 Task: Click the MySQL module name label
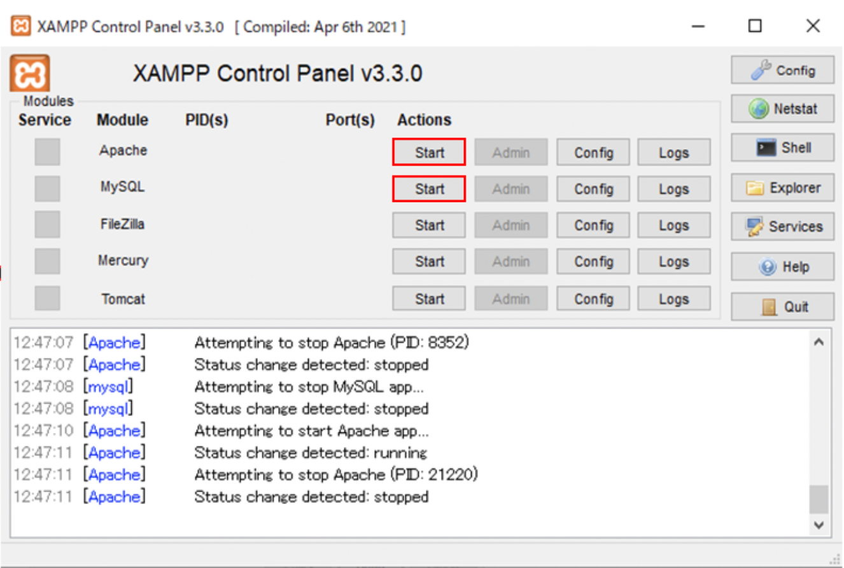tap(122, 187)
